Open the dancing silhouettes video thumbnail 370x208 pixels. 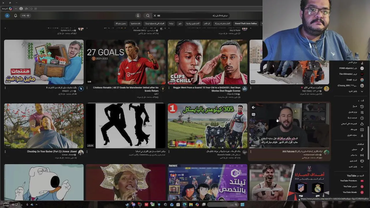coord(126,126)
